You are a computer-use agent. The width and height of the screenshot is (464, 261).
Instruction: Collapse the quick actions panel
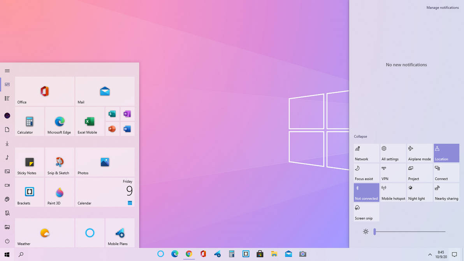360,137
